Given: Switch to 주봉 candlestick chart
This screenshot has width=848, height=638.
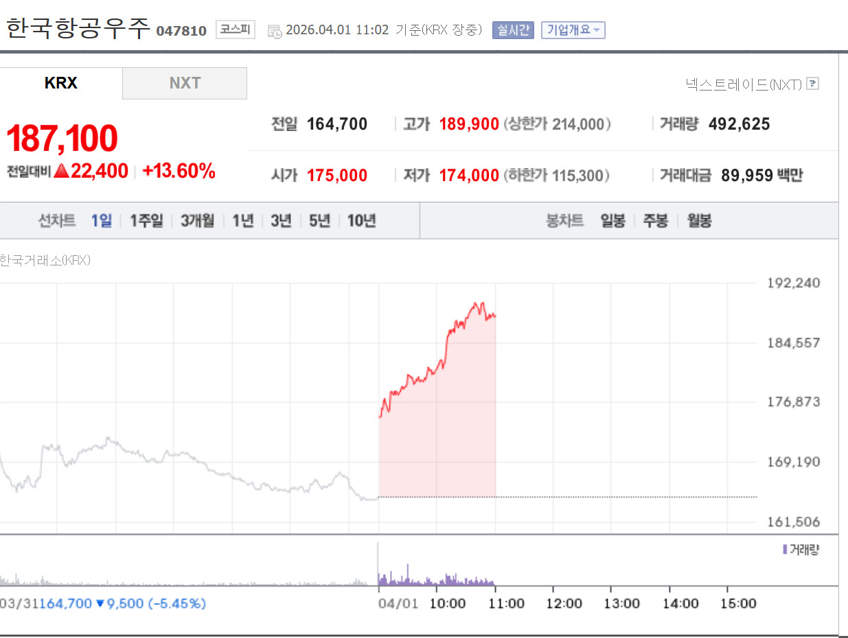Looking at the screenshot, I should [656, 221].
